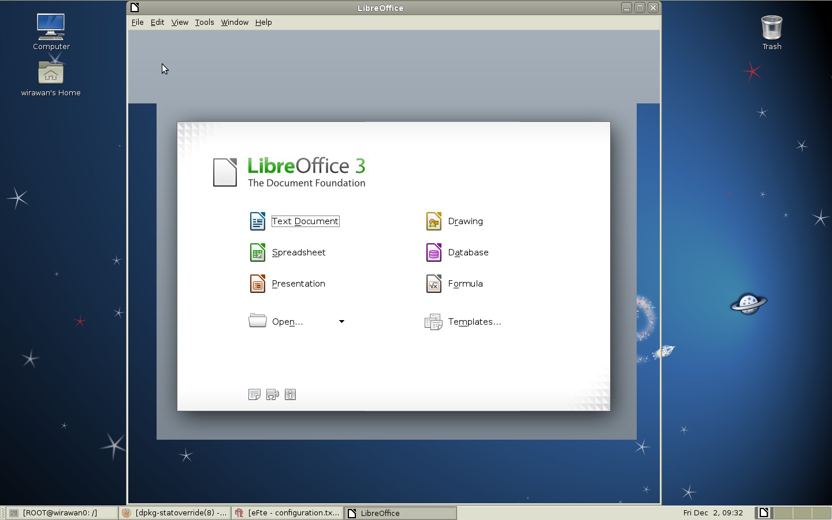This screenshot has height=520, width=832.
Task: Open the Edit menu
Action: 157,22
